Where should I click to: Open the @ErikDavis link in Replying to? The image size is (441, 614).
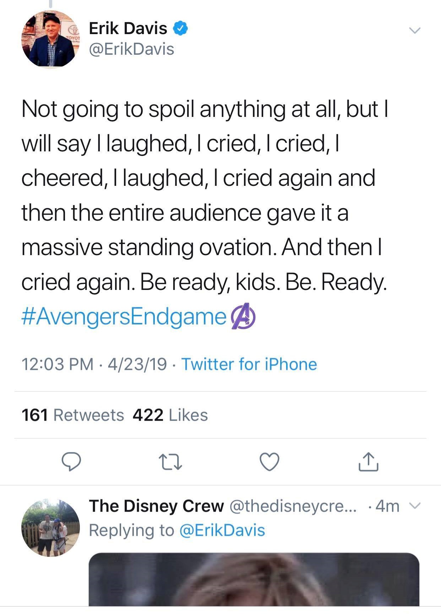[x=223, y=530]
